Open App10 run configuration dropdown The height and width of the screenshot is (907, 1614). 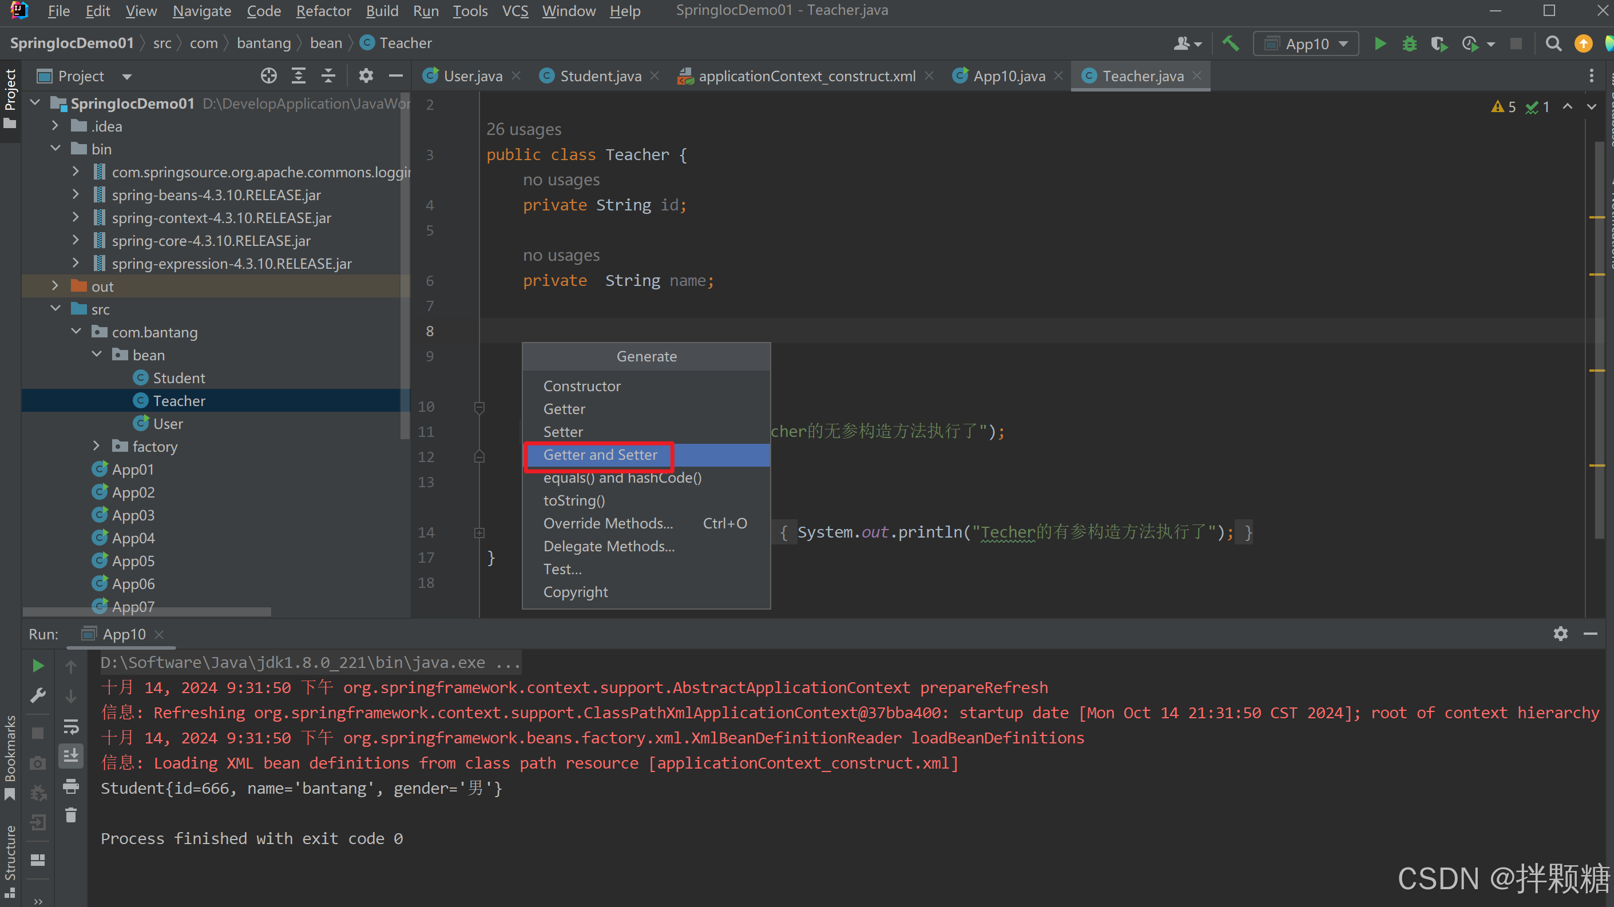point(1306,44)
